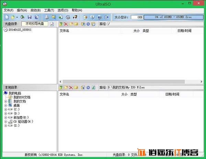Screen dimensions: 206x159
Task: Create new folder in local pane toolbar
Action: pos(66,87)
